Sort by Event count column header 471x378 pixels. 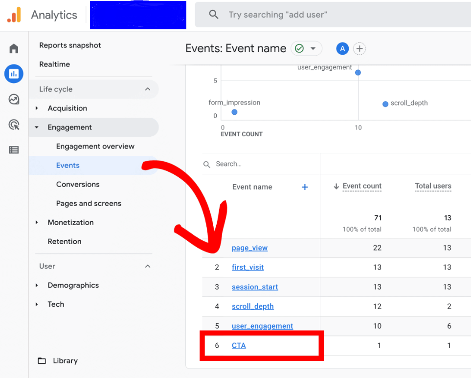[x=362, y=186]
